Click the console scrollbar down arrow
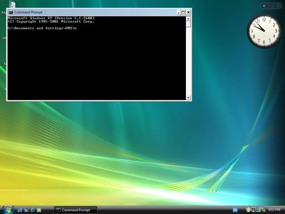Screen dimensions: 285x214 coord(188,98)
